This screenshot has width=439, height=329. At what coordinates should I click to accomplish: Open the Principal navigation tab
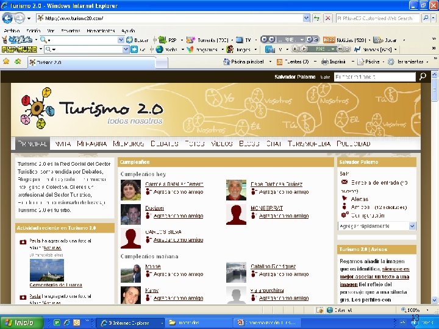[32, 144]
